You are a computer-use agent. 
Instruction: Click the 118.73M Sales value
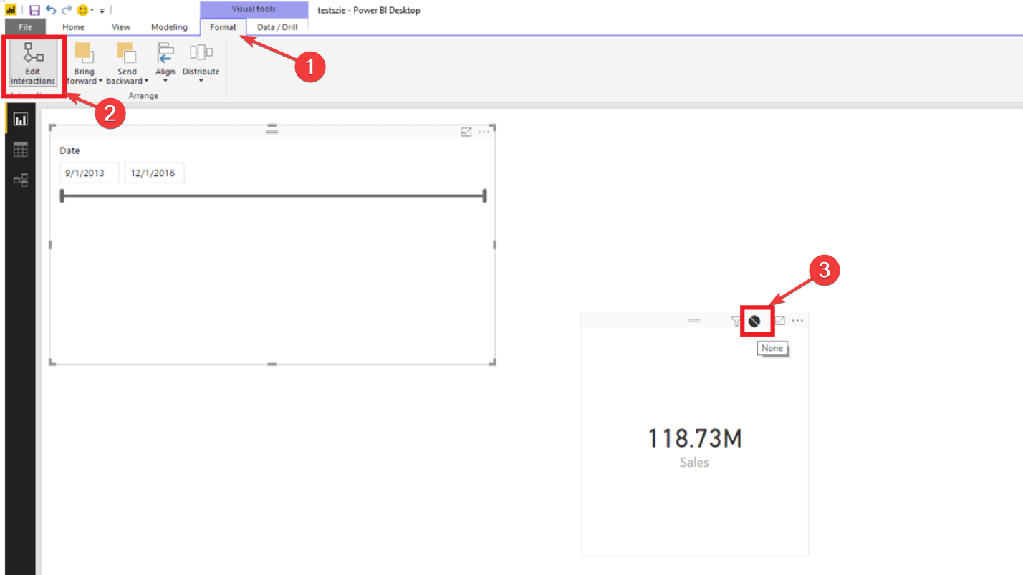click(695, 438)
